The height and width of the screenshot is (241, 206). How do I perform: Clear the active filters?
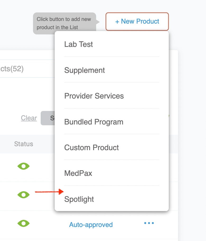pyautogui.click(x=29, y=118)
